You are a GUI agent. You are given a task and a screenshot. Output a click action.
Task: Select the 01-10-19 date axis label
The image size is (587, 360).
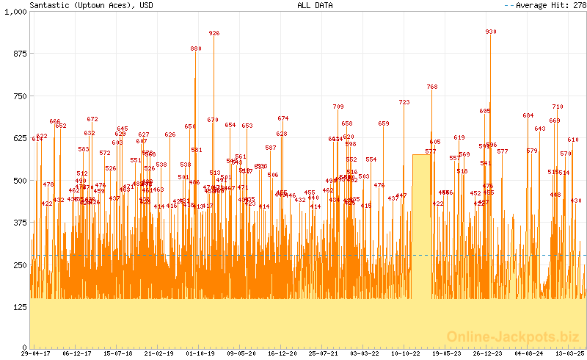coord(200,353)
